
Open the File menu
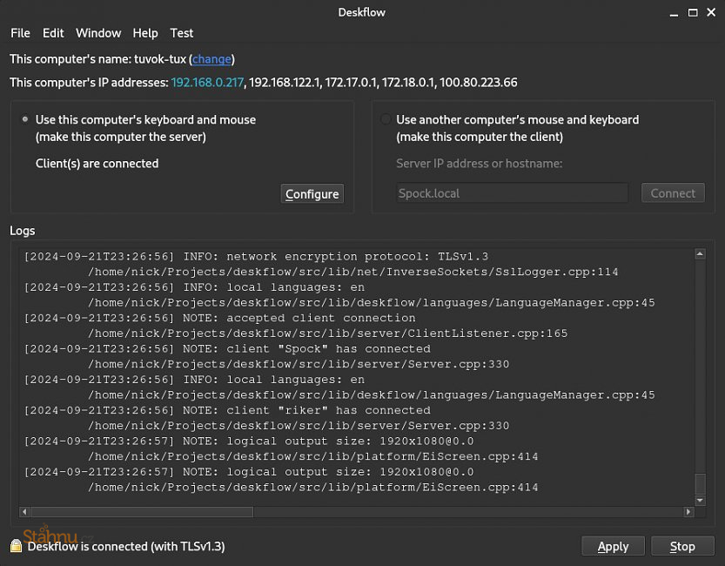click(20, 33)
